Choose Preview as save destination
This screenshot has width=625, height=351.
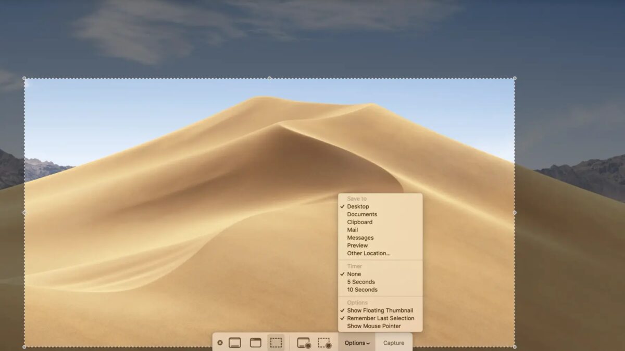[x=357, y=245]
